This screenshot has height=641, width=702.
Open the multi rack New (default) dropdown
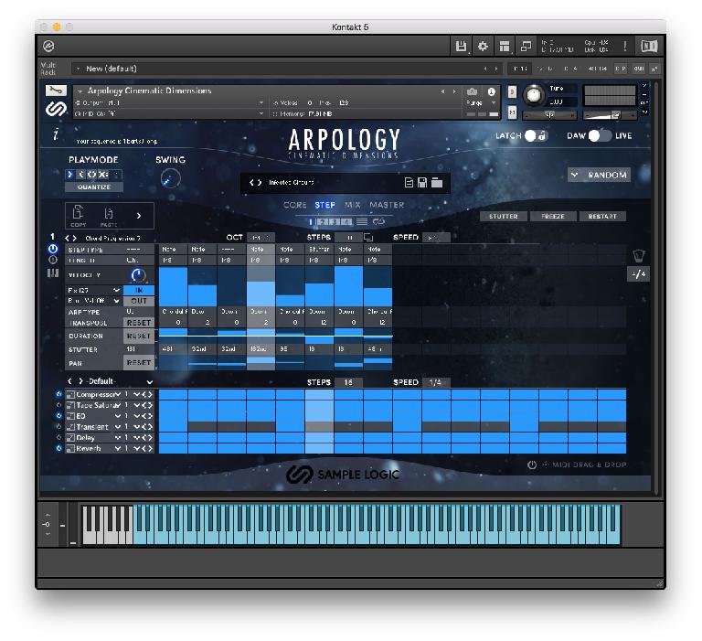pos(78,69)
